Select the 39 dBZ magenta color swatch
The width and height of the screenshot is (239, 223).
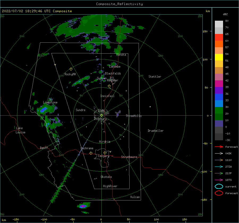(219, 84)
